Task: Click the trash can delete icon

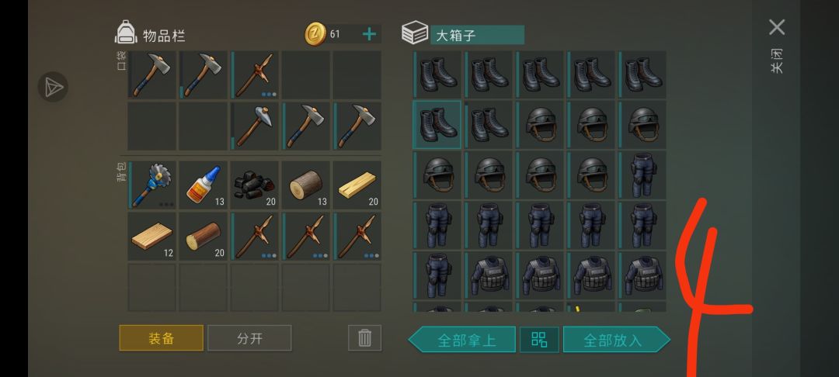Action: point(364,338)
